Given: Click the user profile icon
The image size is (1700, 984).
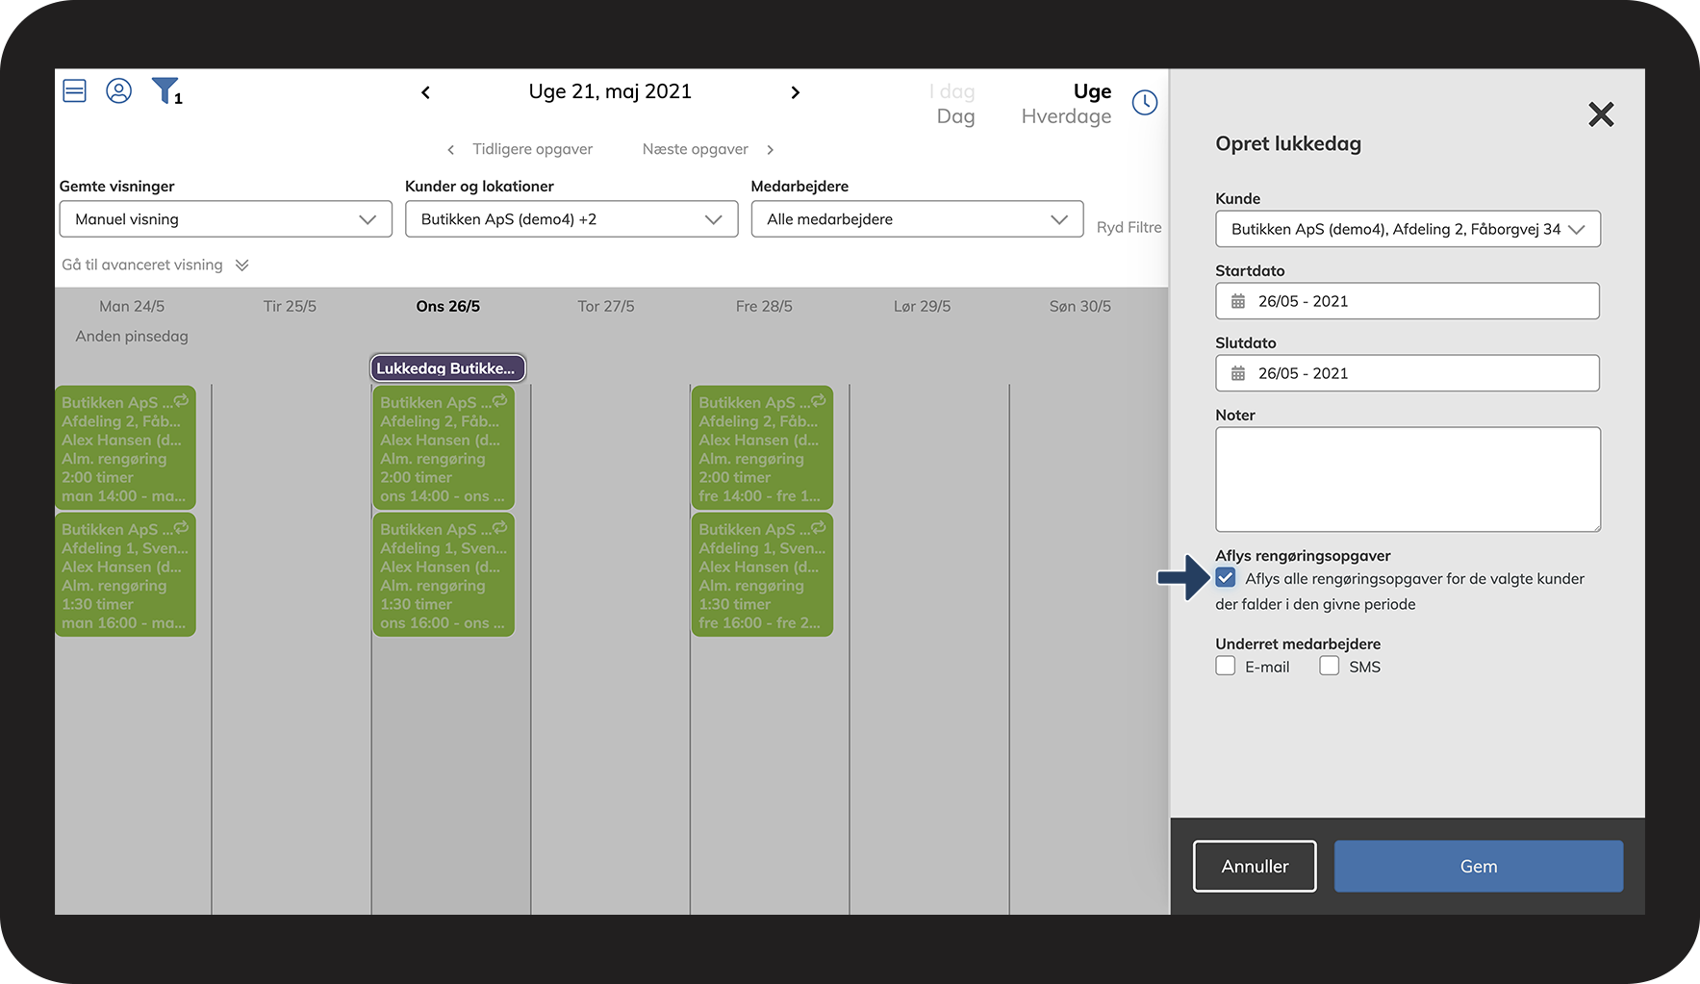Looking at the screenshot, I should (118, 91).
